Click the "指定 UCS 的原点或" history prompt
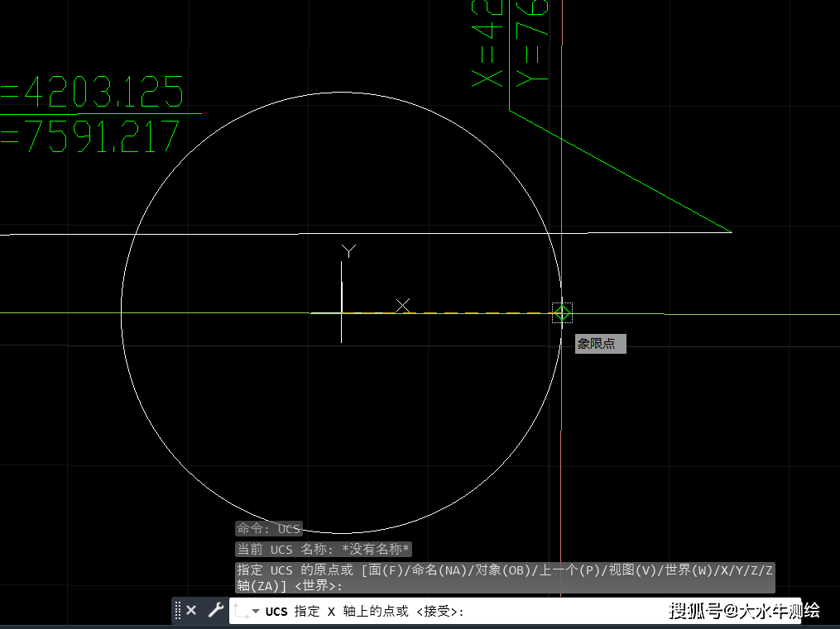Screen dimensions: 840x629 [505, 578]
